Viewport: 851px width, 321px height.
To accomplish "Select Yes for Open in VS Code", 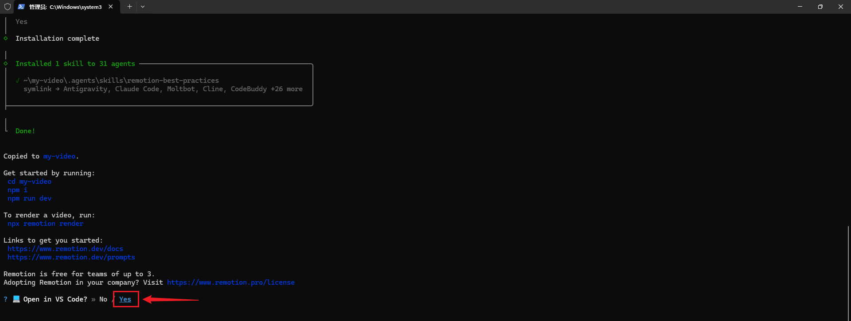I will click(x=125, y=299).
